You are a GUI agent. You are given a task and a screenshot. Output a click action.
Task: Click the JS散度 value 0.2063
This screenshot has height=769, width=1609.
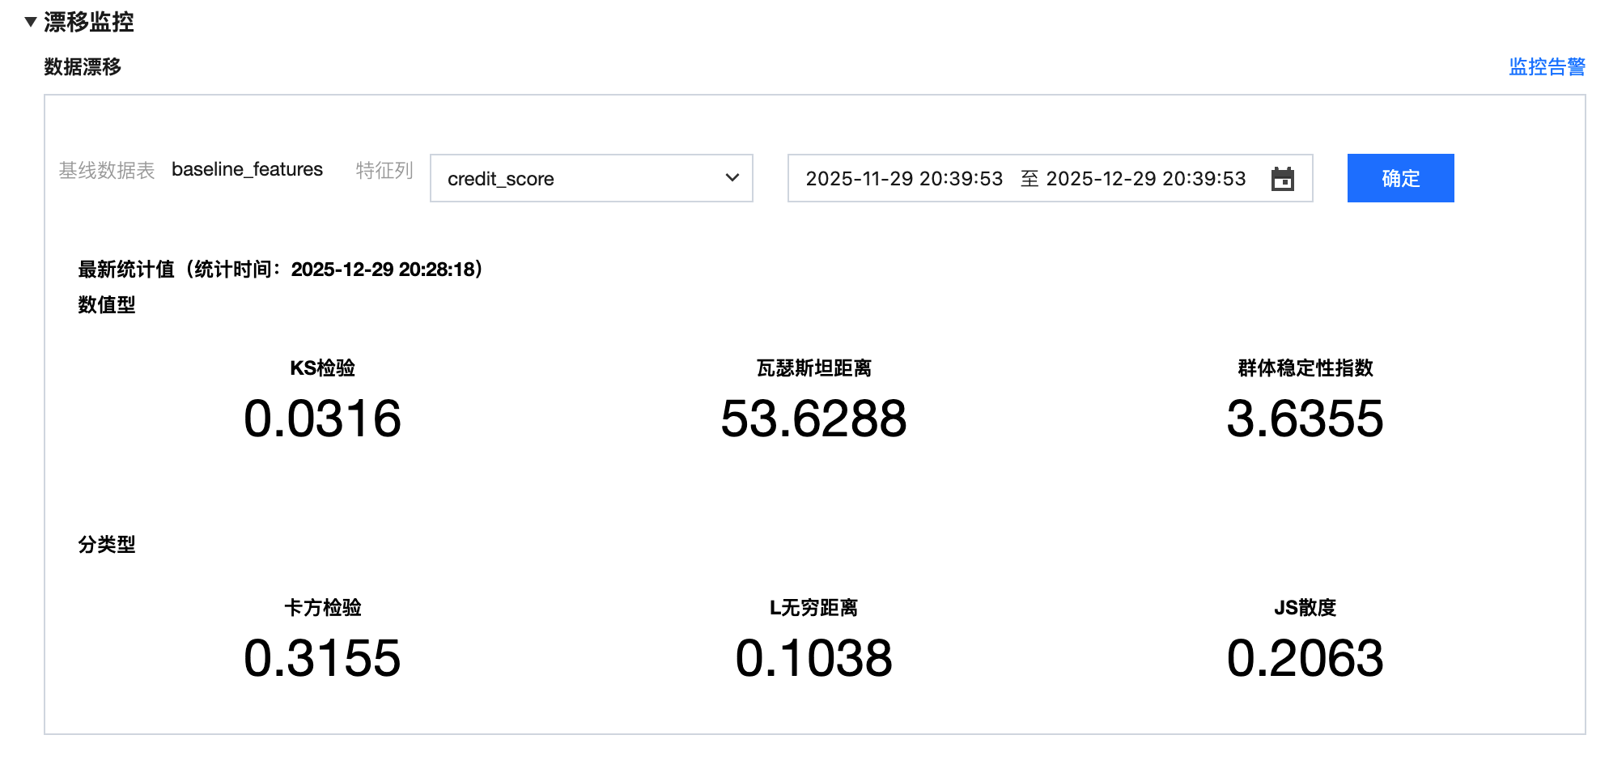[x=1305, y=658]
